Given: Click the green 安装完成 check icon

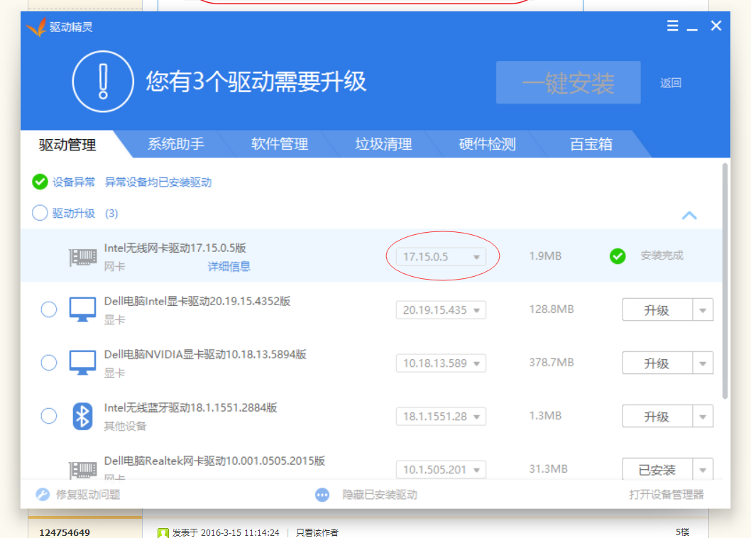Looking at the screenshot, I should pyautogui.click(x=618, y=256).
